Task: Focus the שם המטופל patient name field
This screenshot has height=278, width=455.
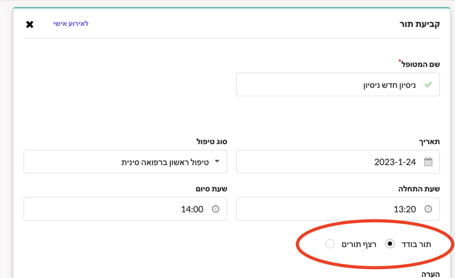Action: click(x=338, y=84)
